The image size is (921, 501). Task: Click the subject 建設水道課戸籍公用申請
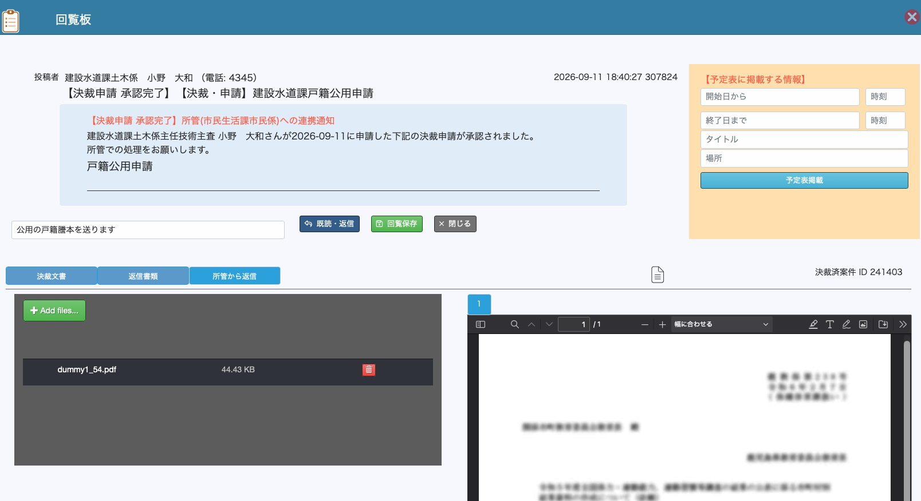pyautogui.click(x=313, y=93)
